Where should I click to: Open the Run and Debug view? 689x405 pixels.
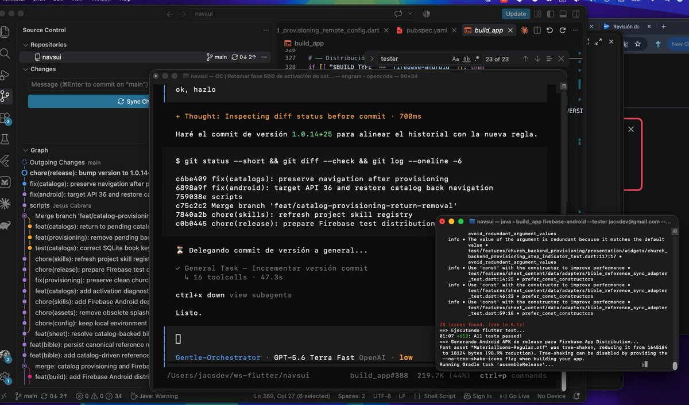[5, 75]
